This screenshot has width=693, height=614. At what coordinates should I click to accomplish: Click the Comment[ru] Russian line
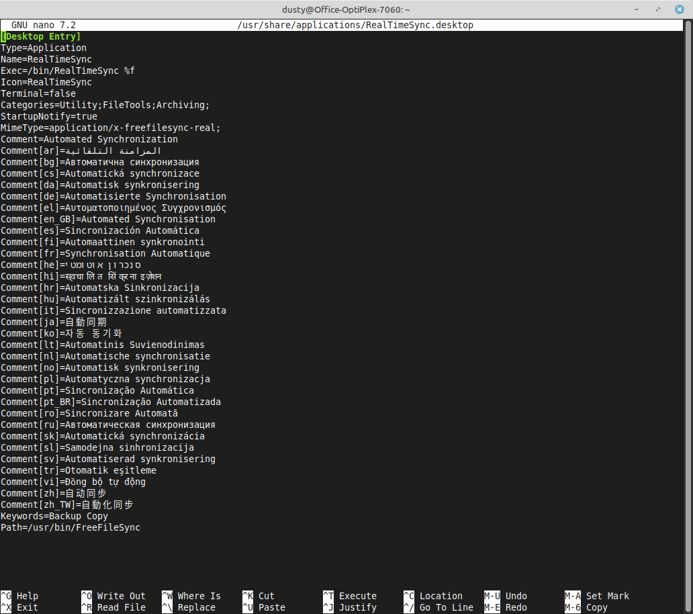click(108, 425)
